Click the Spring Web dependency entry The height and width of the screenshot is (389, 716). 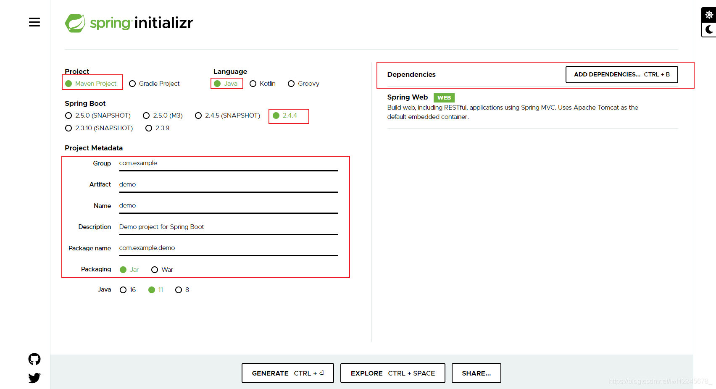(532, 107)
